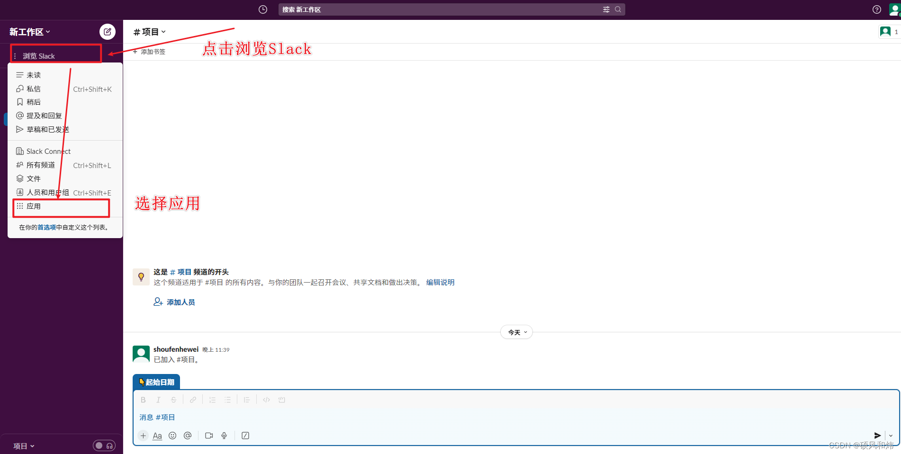Image resolution: width=901 pixels, height=454 pixels.
Task: Open the send options dropdown arrow
Action: [891, 436]
